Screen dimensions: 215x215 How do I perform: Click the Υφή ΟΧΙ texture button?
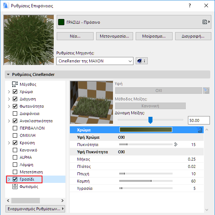tap(159, 91)
